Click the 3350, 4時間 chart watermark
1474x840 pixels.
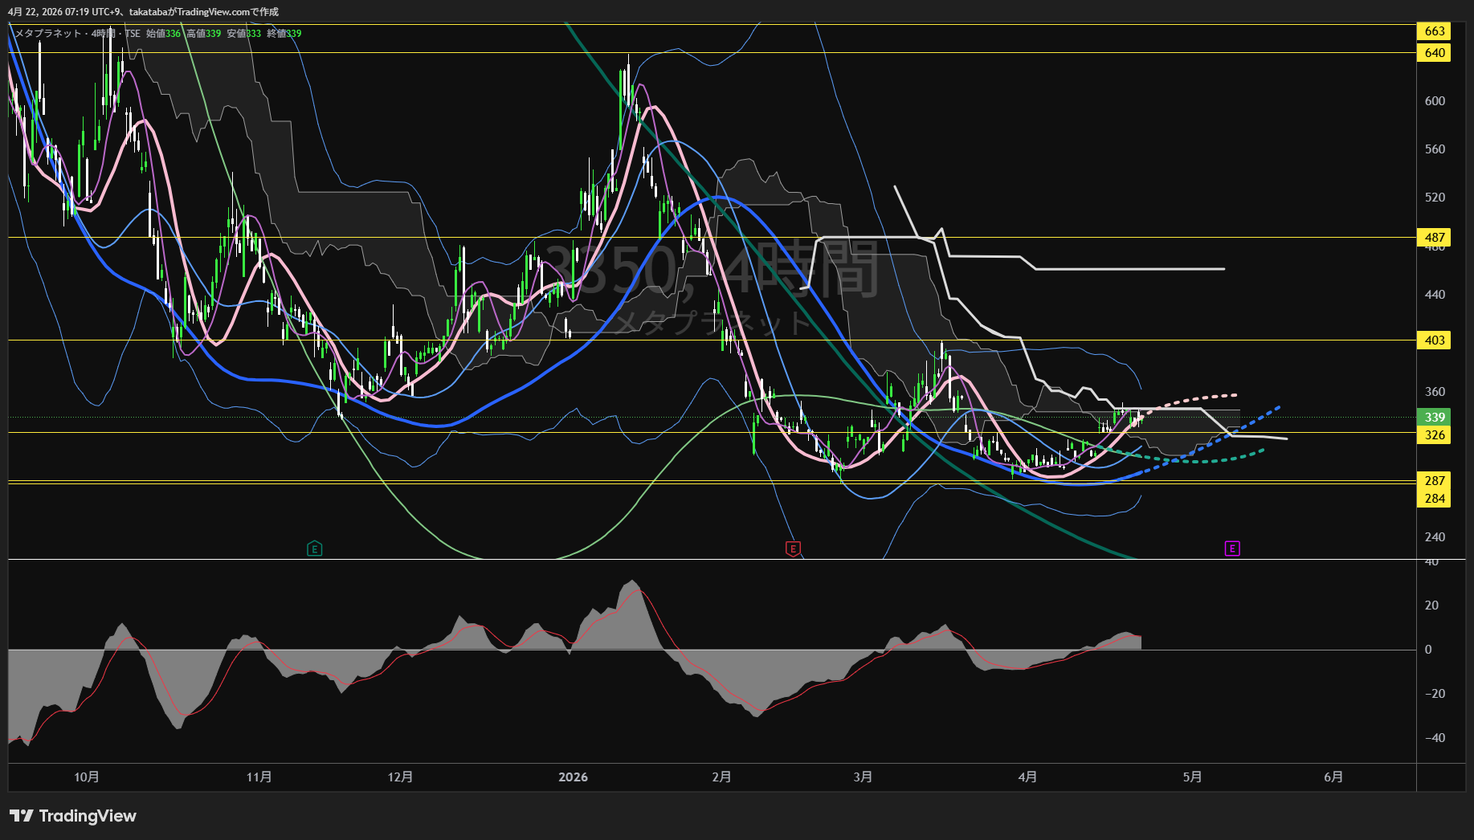(x=712, y=271)
